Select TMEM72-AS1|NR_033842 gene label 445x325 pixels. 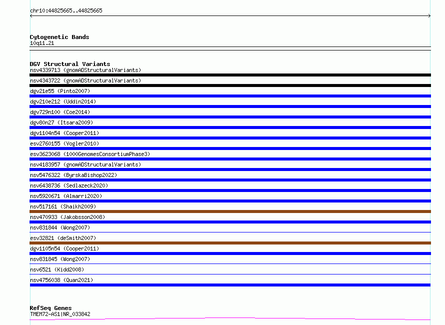[x=60, y=314]
